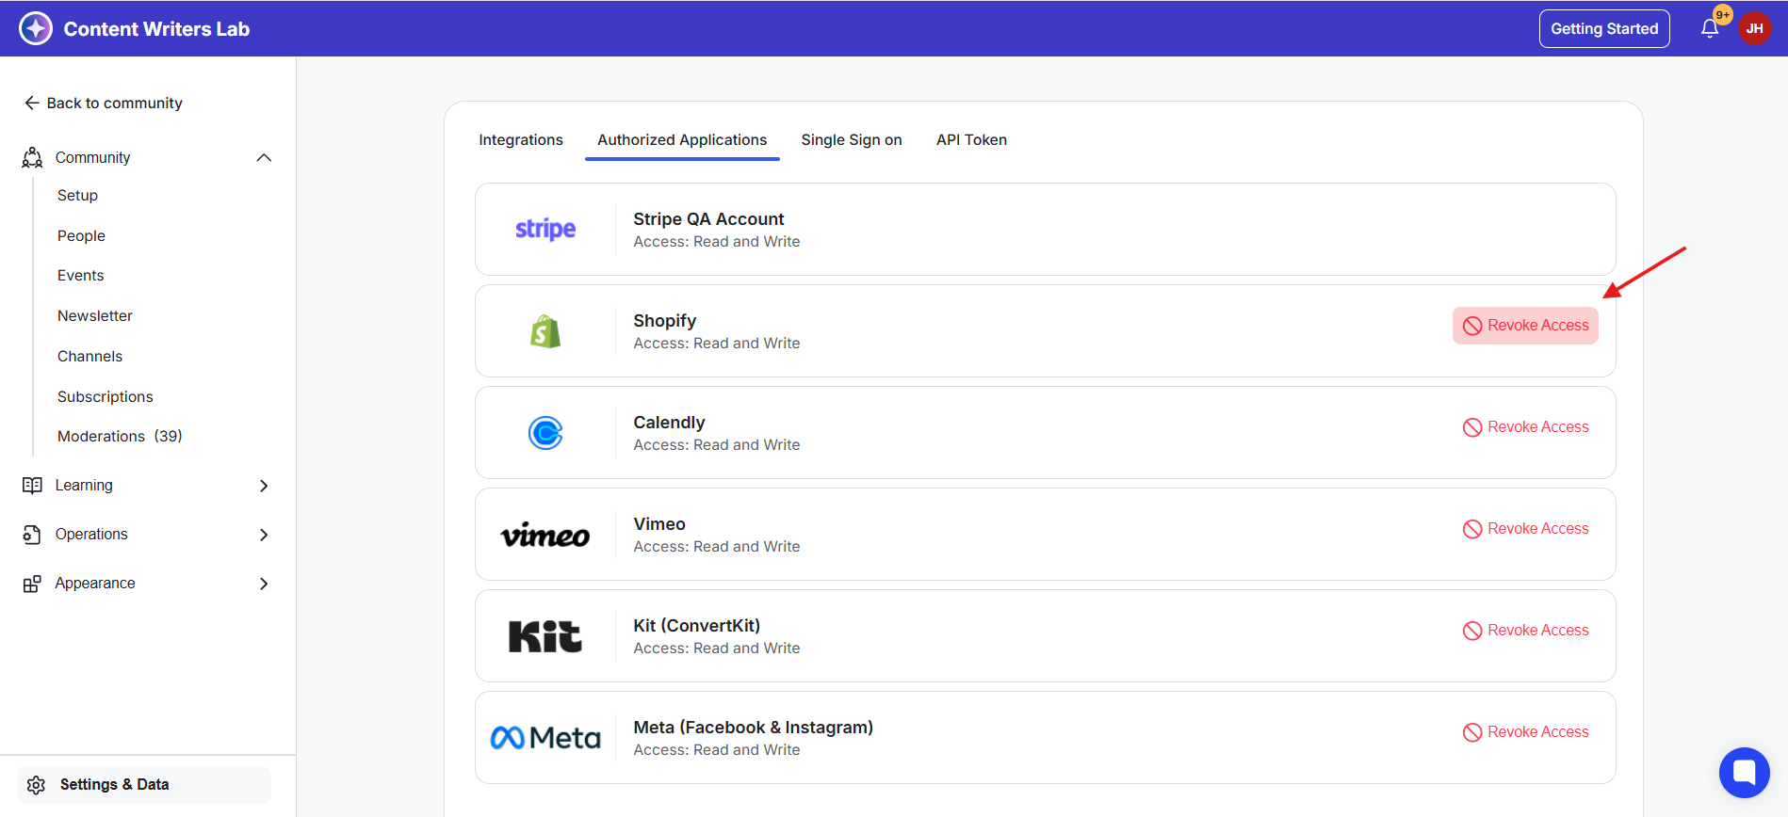Open Events in Community menu
This screenshot has height=817, width=1788.
click(x=81, y=275)
